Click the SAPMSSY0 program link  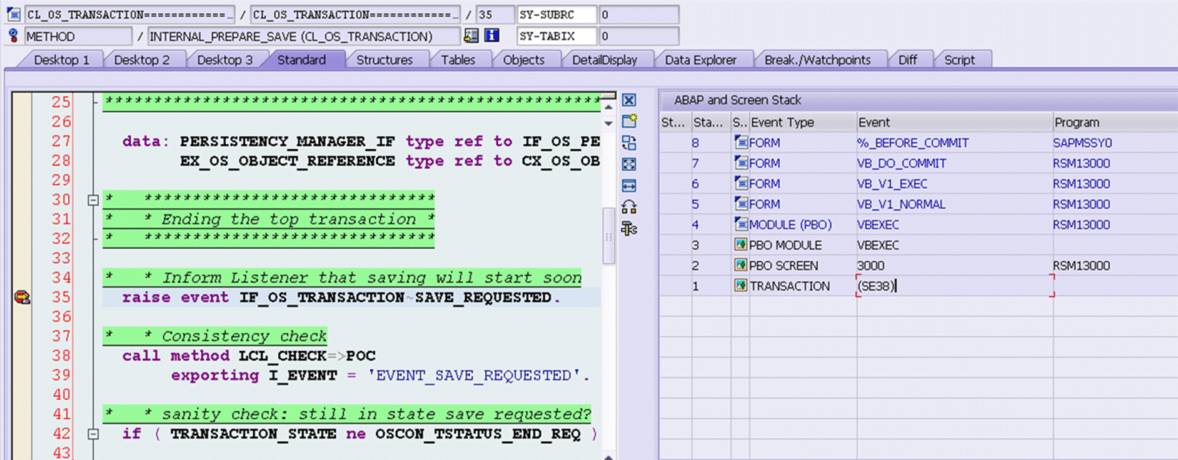coord(1082,143)
